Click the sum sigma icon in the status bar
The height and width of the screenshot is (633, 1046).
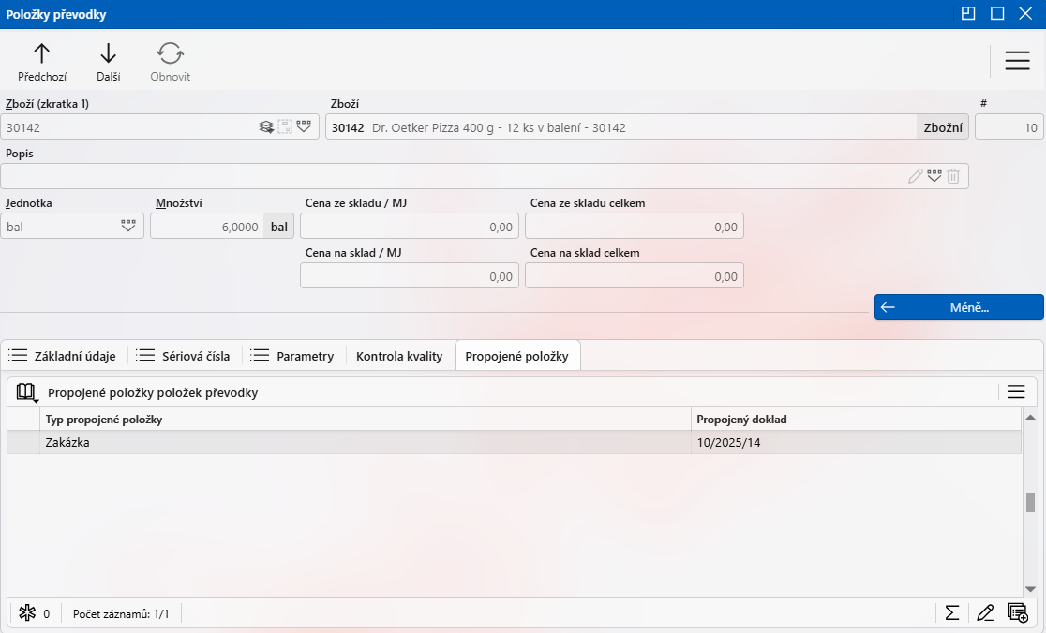(952, 613)
